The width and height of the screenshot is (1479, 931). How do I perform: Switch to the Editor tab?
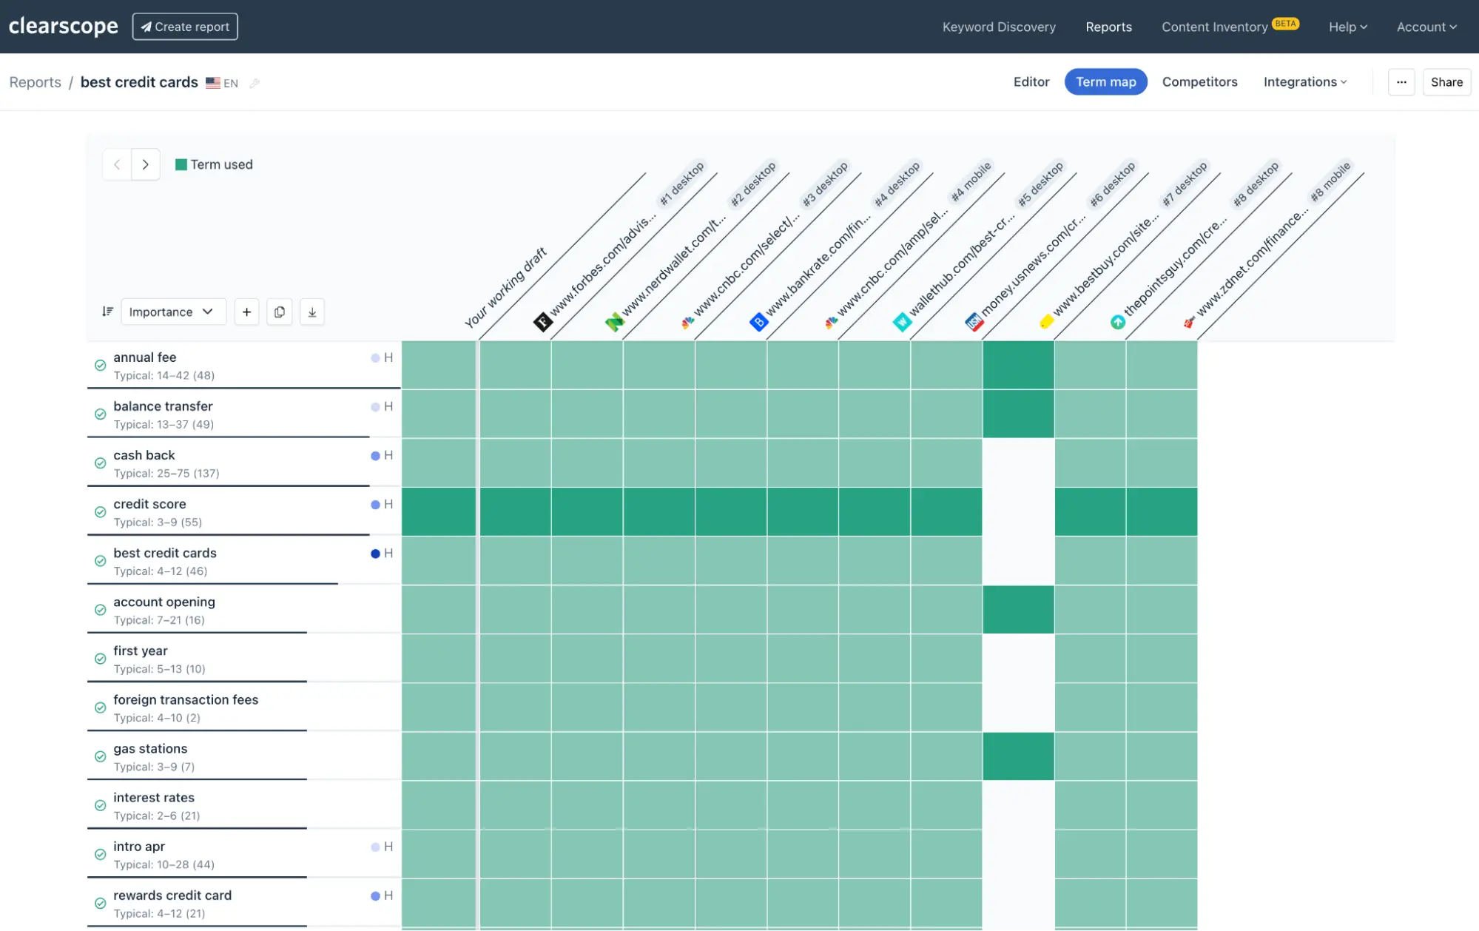1031,82
